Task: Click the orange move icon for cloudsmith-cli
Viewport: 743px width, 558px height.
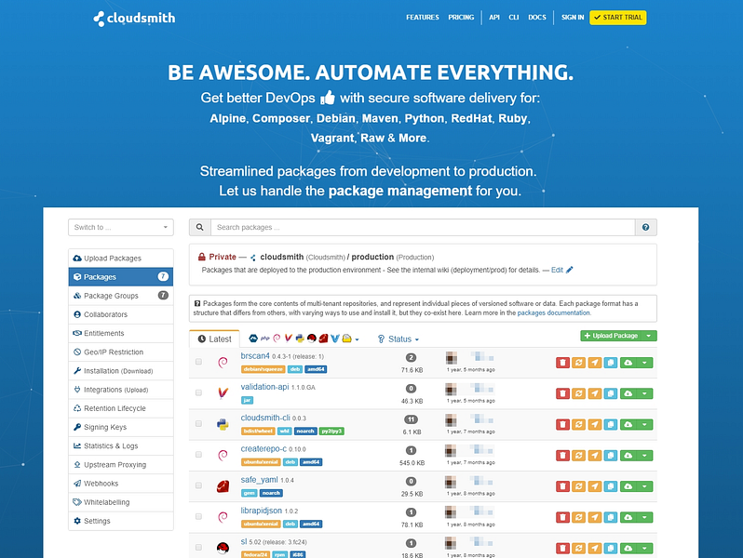Action: click(x=595, y=424)
